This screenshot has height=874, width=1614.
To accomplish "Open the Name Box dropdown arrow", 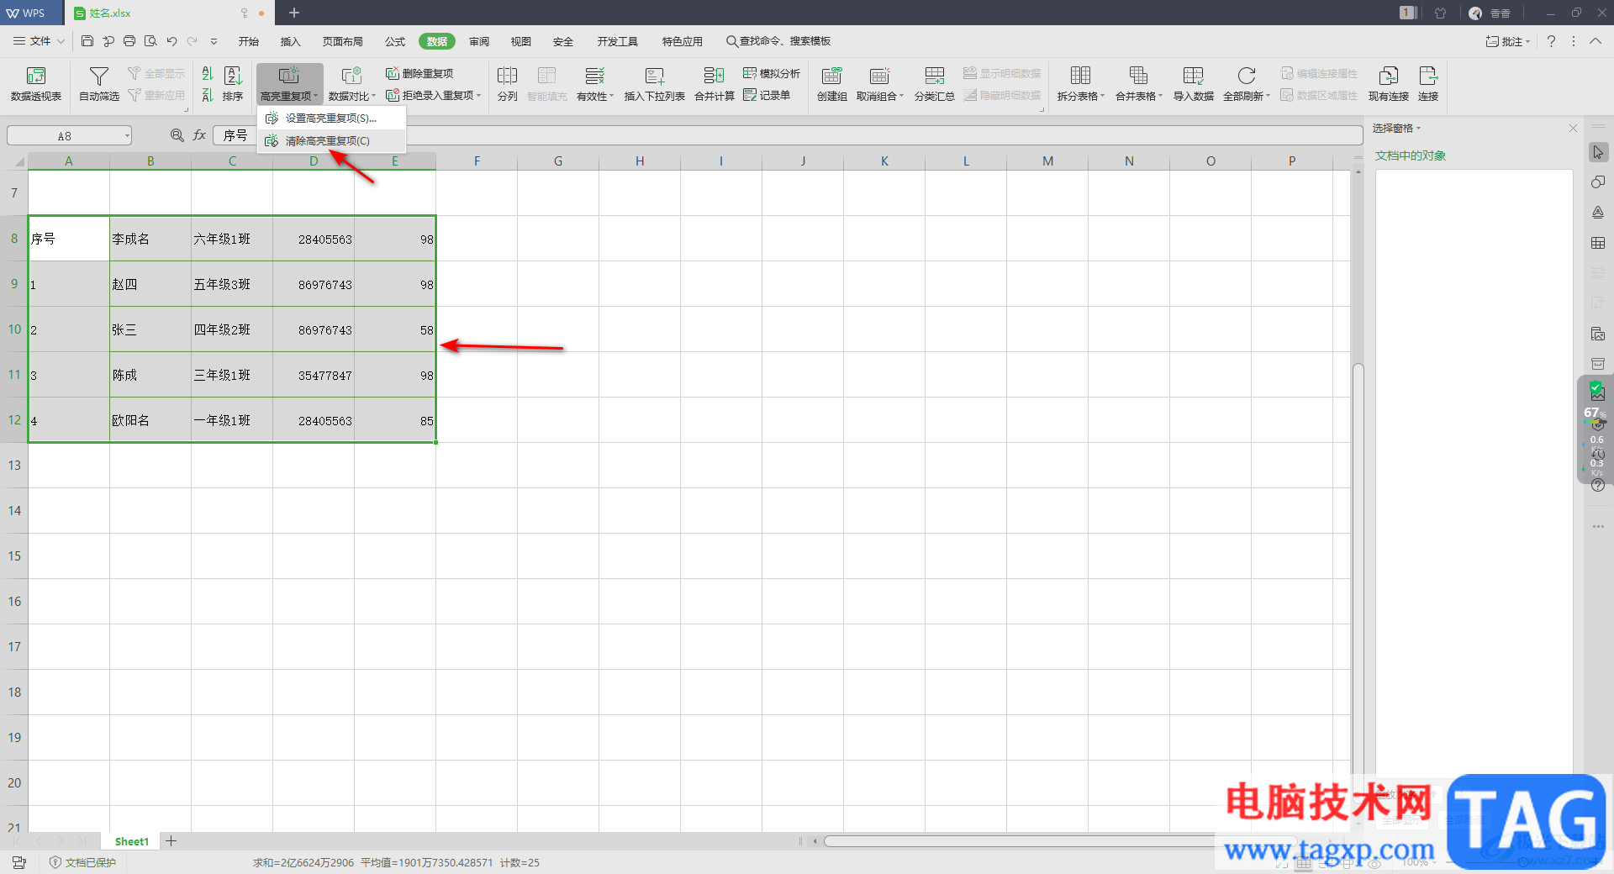I will point(127,135).
